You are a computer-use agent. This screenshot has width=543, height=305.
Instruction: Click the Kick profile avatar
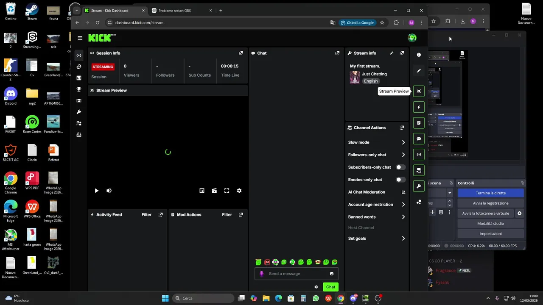coord(412,38)
